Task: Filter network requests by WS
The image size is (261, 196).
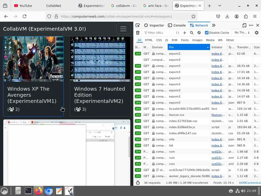Action: click(220, 40)
